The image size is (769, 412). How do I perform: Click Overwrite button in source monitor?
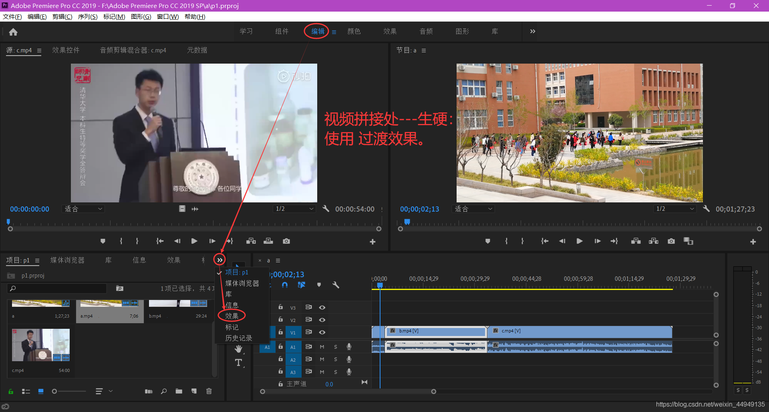pyautogui.click(x=268, y=241)
